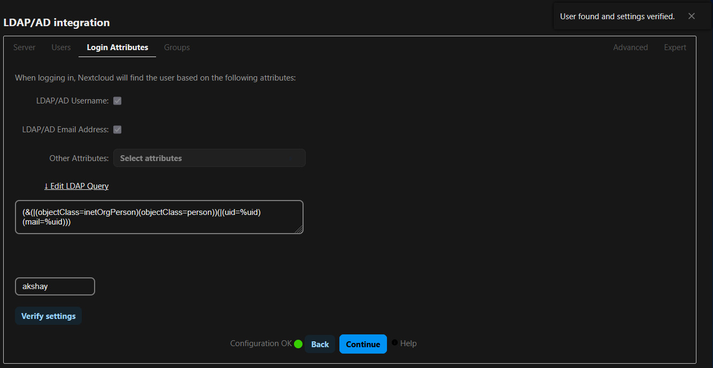
Task: Click the Continue button
Action: point(363,344)
